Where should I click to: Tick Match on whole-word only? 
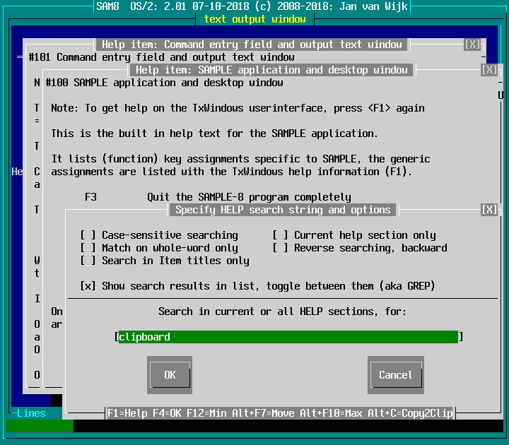point(88,248)
